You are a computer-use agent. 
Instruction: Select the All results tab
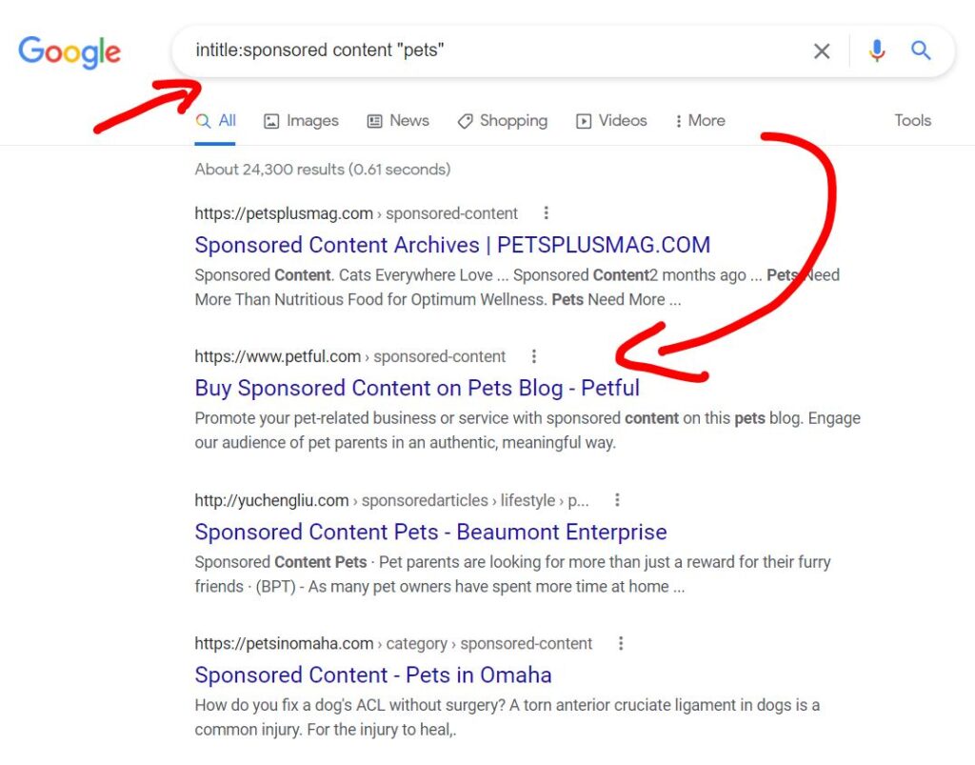[x=216, y=121]
